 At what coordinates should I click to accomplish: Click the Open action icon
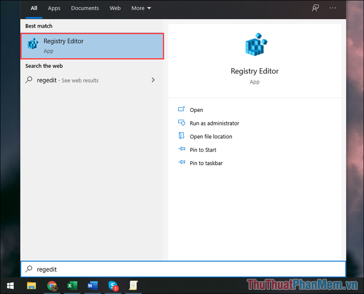pyautogui.click(x=181, y=109)
